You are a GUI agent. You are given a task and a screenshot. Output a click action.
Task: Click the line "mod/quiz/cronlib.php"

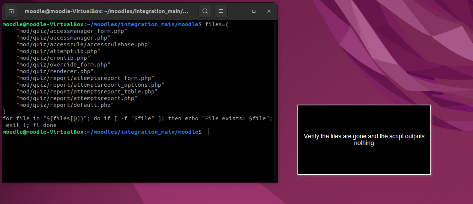click(53, 58)
